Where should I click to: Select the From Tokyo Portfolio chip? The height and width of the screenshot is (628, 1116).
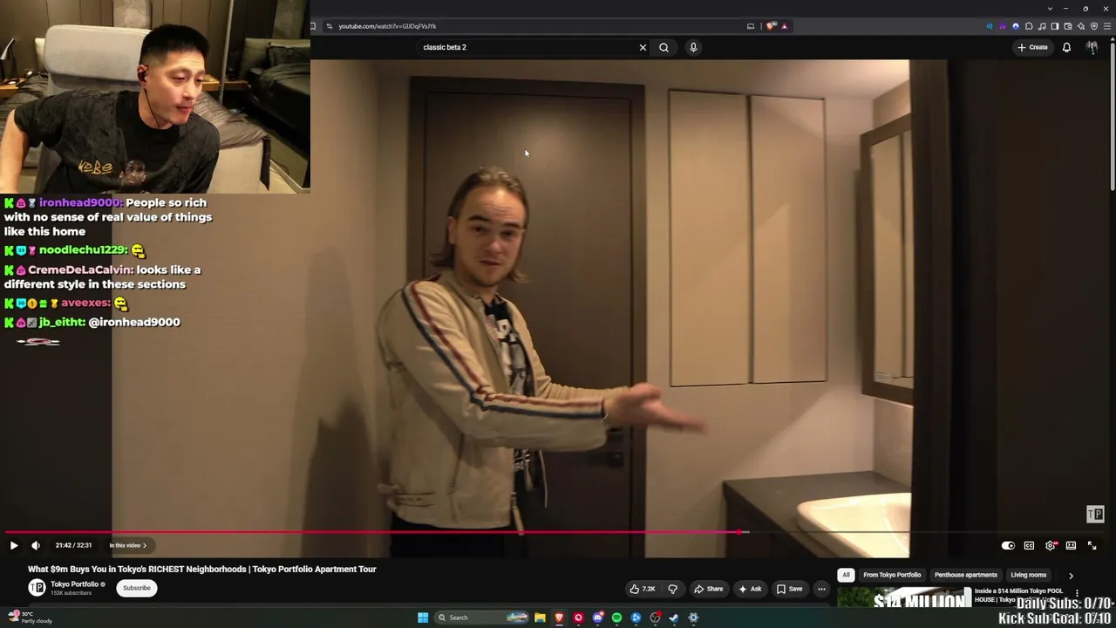pyautogui.click(x=892, y=575)
